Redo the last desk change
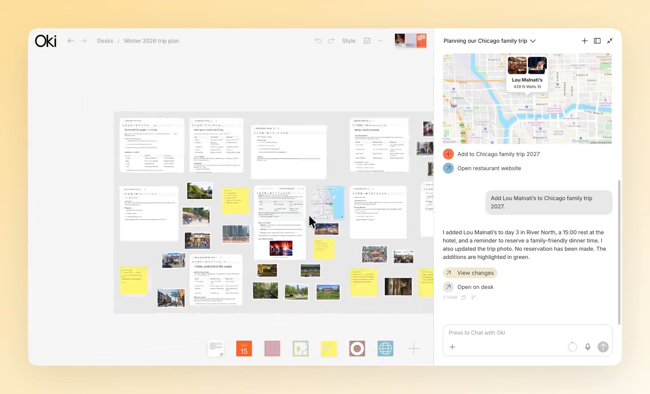This screenshot has height=394, width=650. [331, 41]
